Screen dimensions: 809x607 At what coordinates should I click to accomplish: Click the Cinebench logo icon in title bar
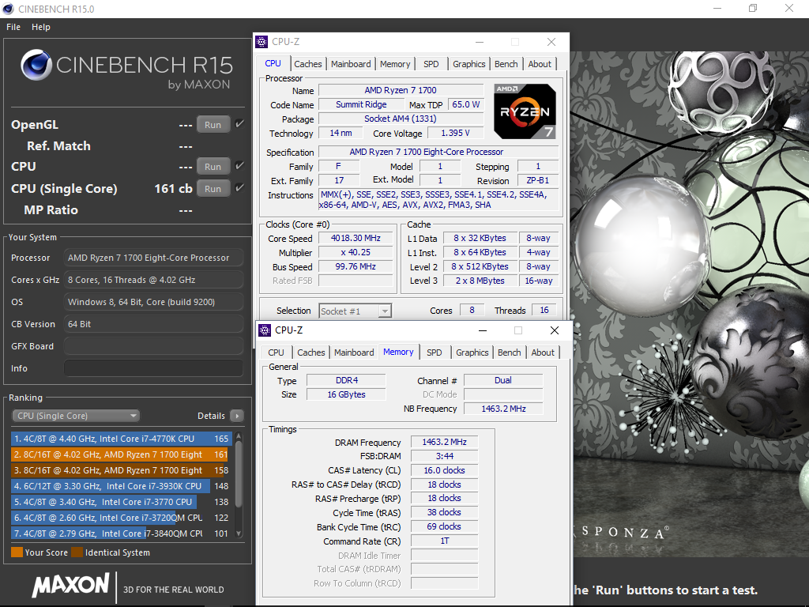[8, 9]
